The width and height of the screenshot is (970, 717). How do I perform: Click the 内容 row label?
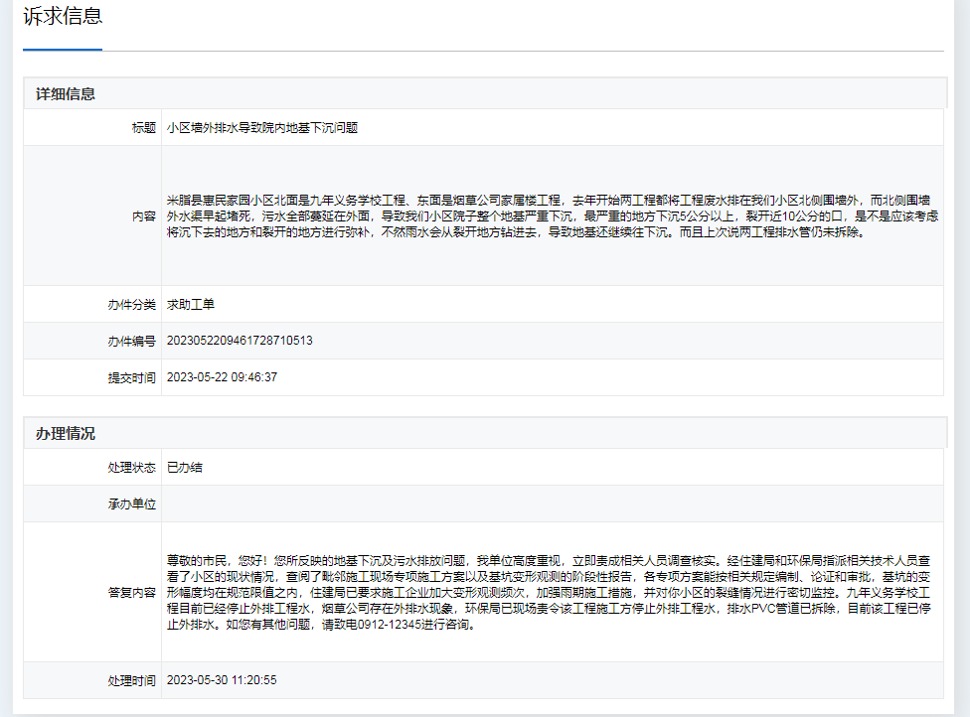144,216
